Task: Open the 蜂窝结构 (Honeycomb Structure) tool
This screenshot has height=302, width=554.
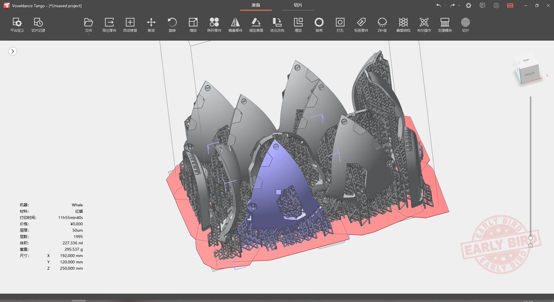Action: click(403, 25)
